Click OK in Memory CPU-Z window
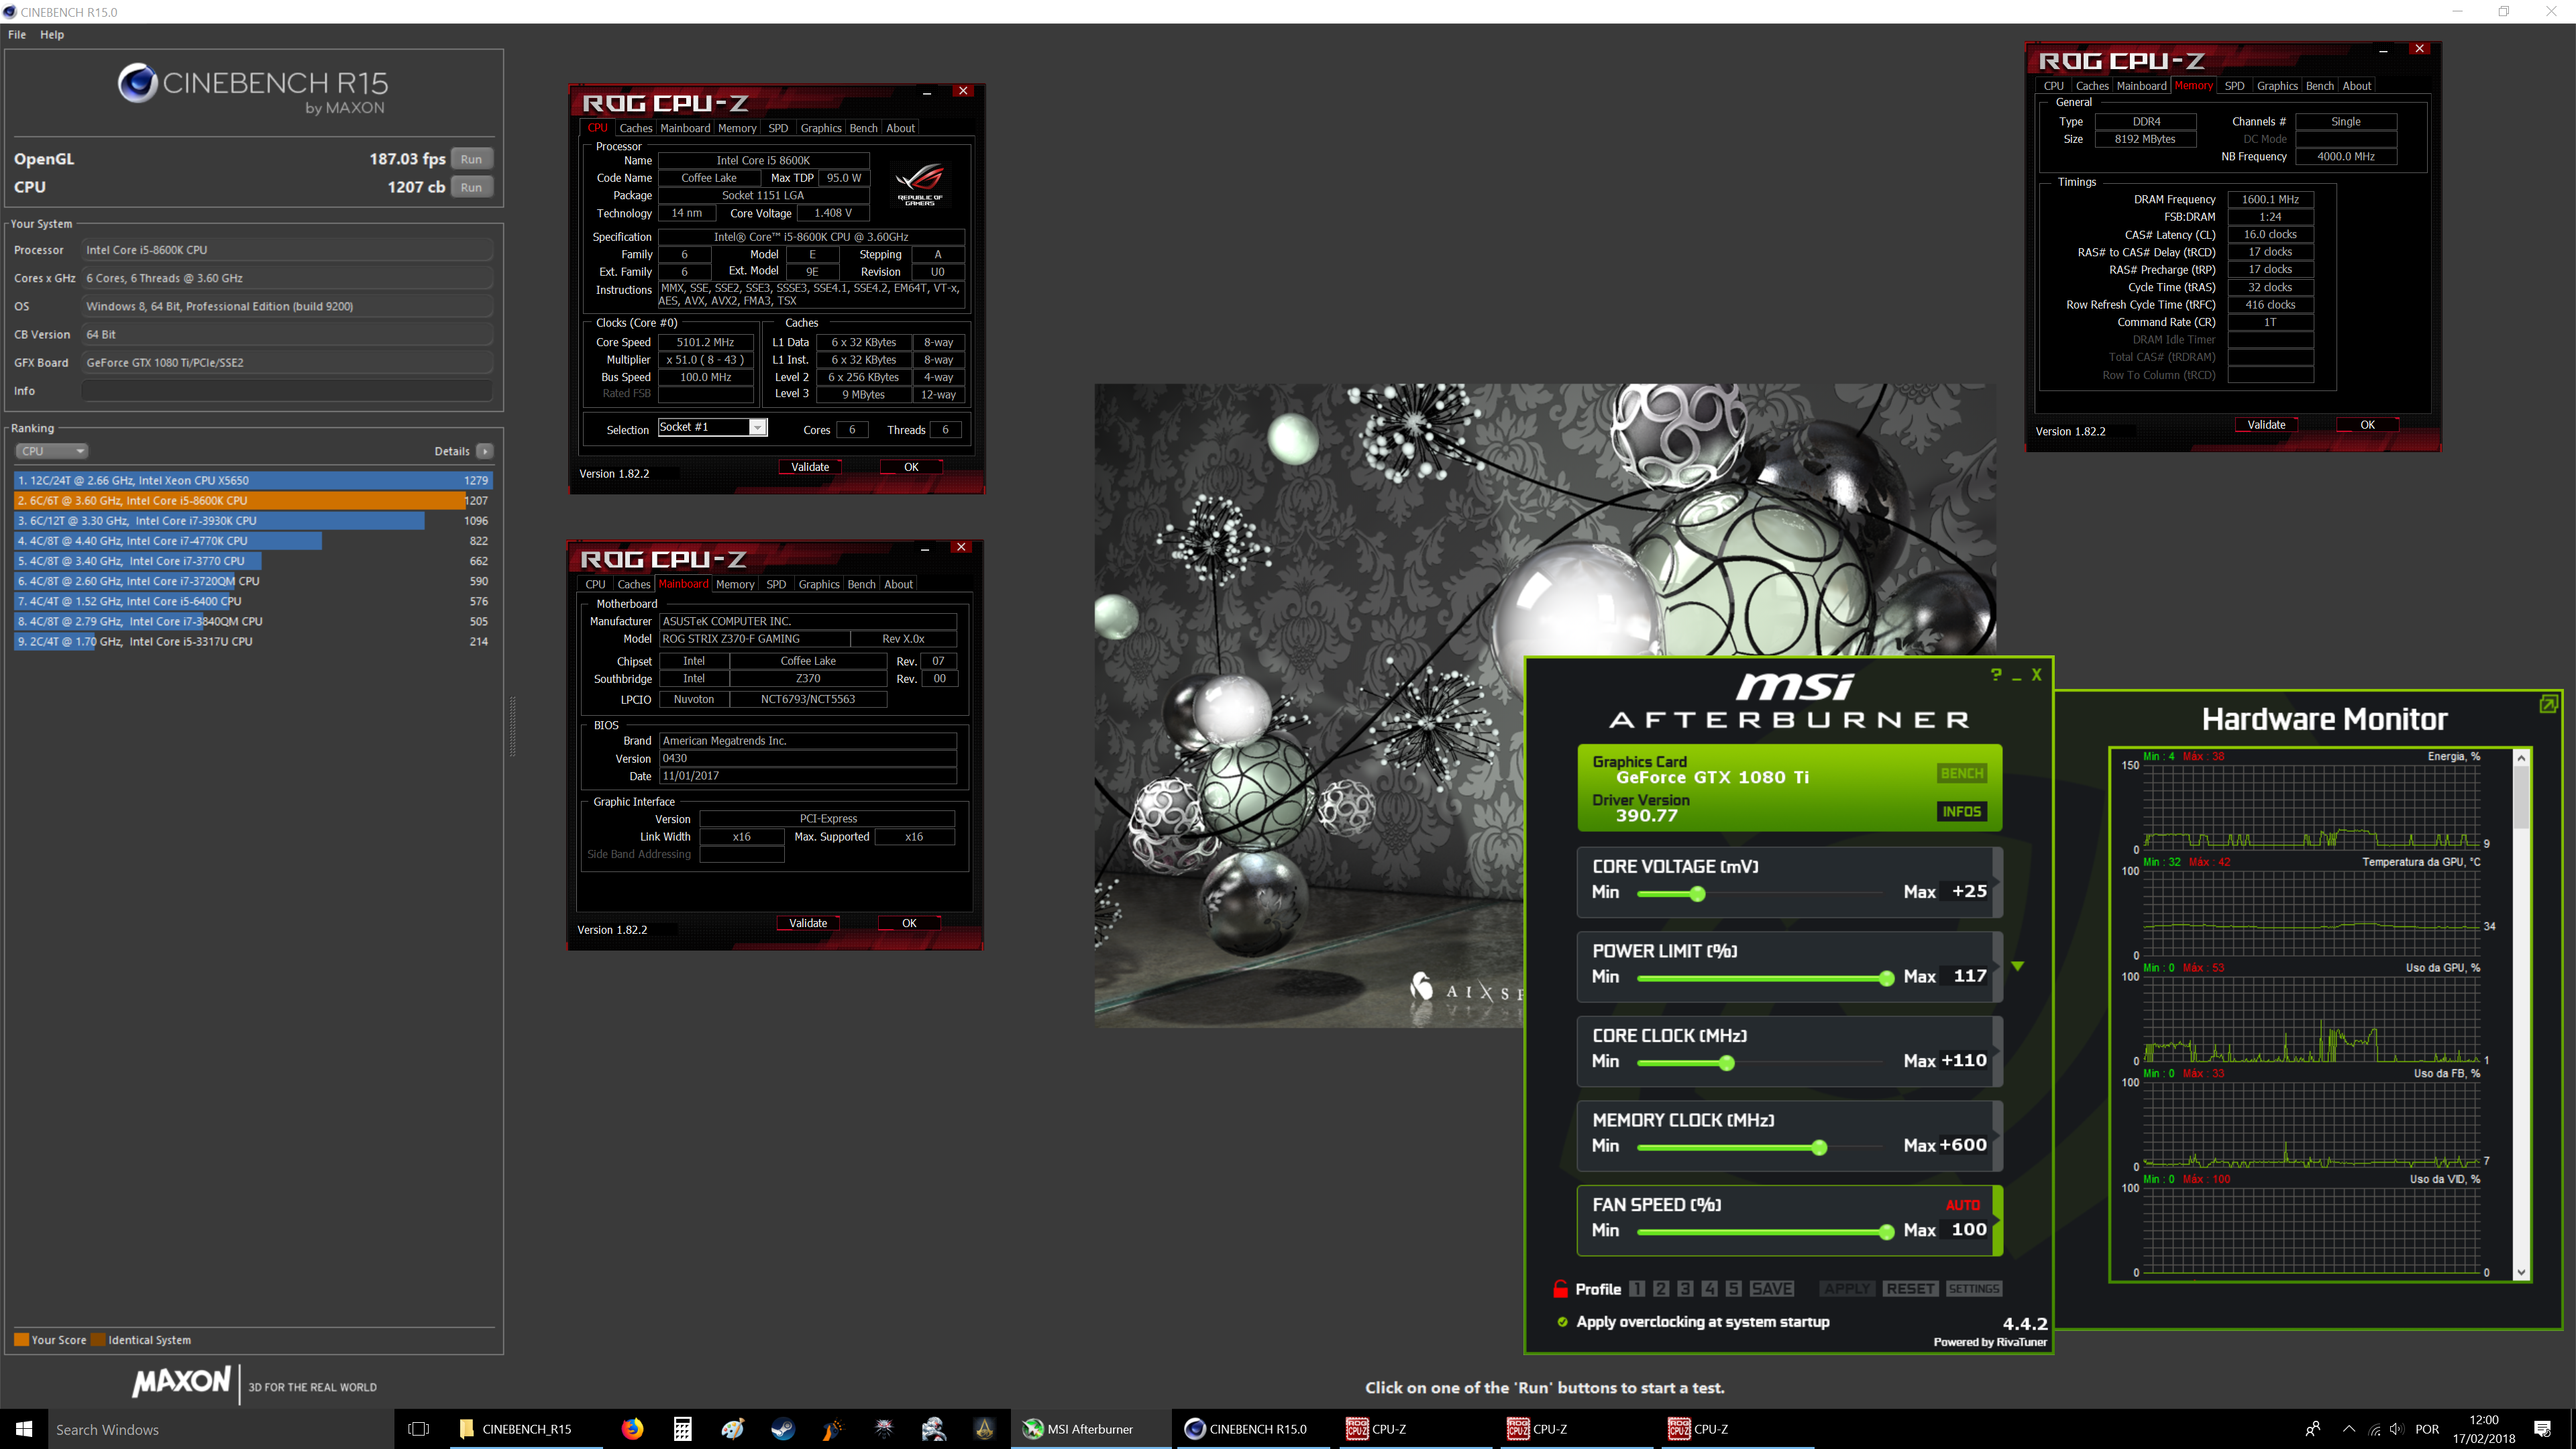 [2368, 425]
